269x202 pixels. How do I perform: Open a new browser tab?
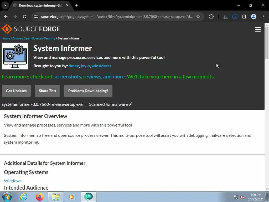77,5
